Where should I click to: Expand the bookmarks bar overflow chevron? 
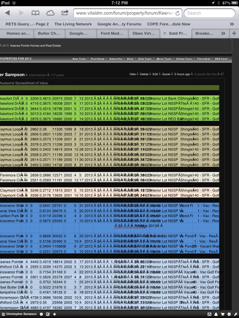click(x=232, y=24)
